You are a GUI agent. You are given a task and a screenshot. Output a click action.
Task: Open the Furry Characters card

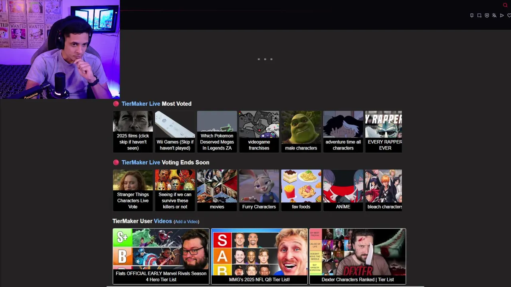click(x=259, y=190)
